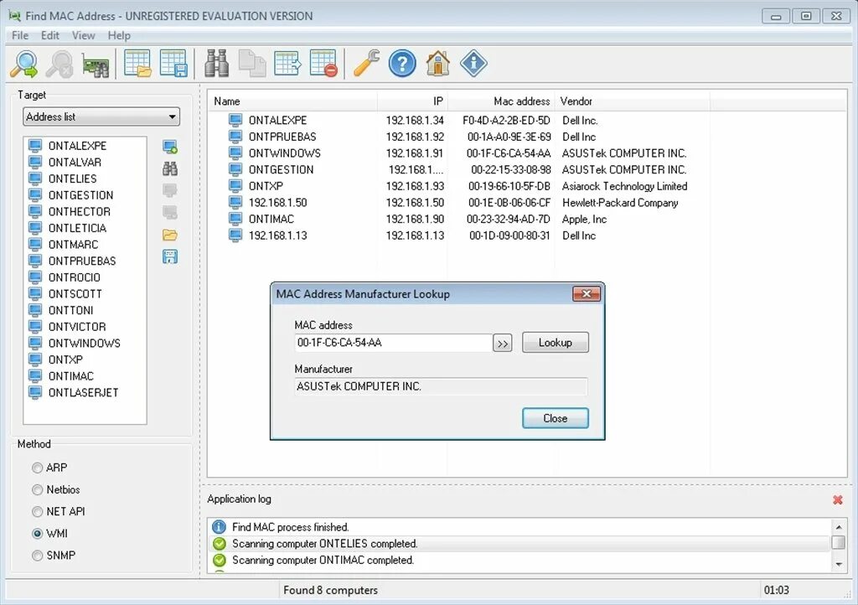Screen dimensions: 858x605
Task: Click the >> button beside MAC address field
Action: pos(503,344)
